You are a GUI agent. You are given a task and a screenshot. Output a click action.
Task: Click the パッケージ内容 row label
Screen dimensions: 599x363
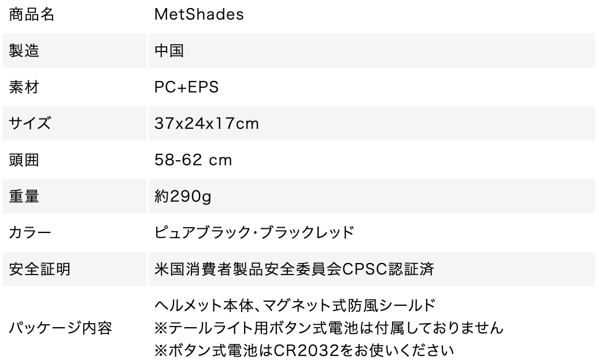point(61,328)
